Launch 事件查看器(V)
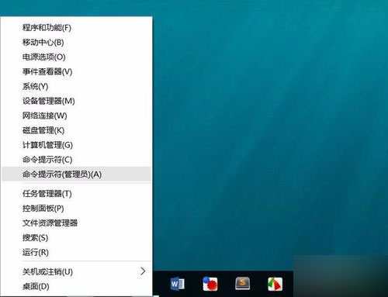388x297 pixels. [76, 71]
